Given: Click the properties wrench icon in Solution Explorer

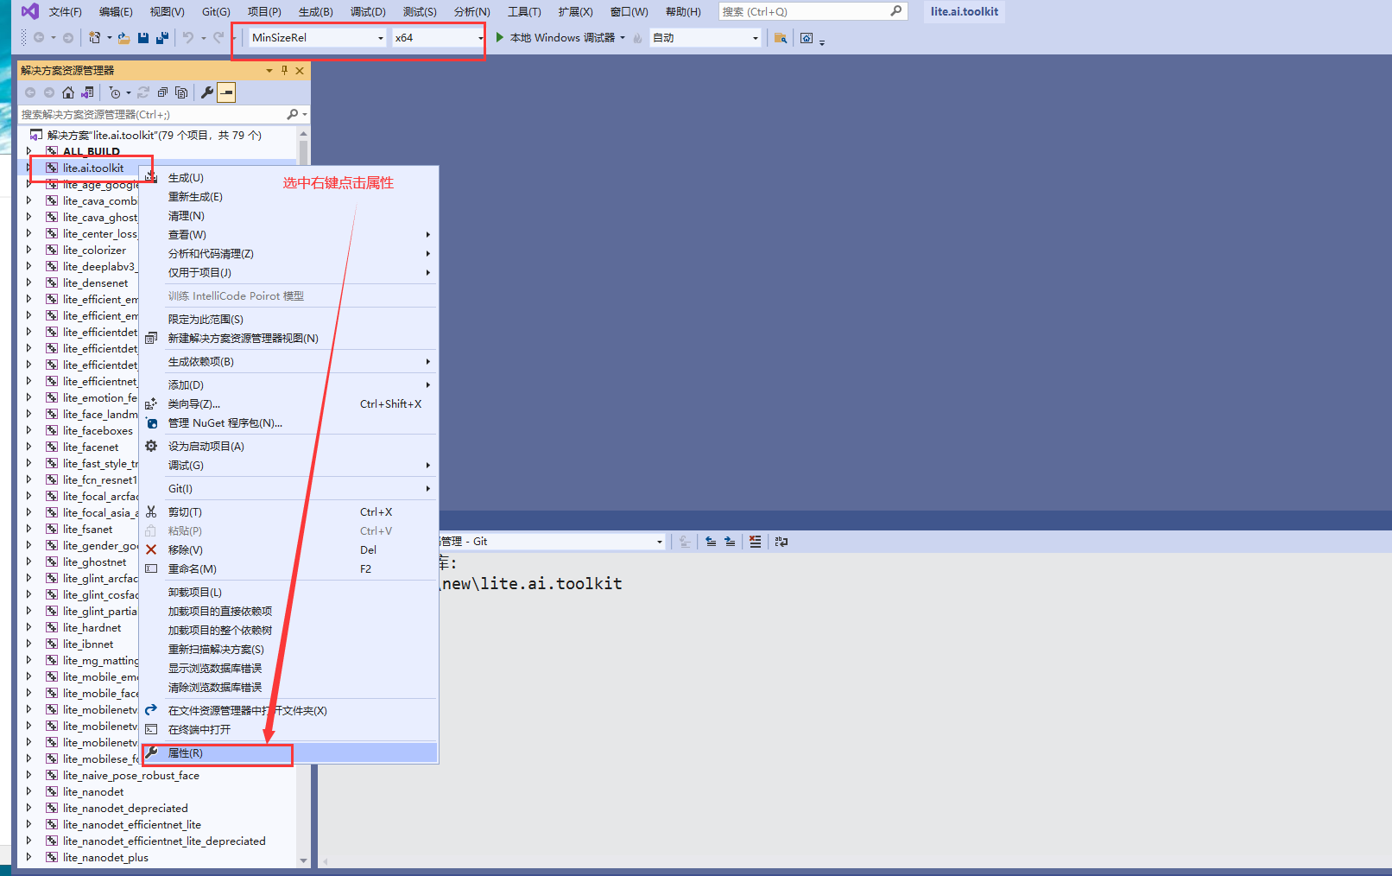Looking at the screenshot, I should (x=207, y=92).
